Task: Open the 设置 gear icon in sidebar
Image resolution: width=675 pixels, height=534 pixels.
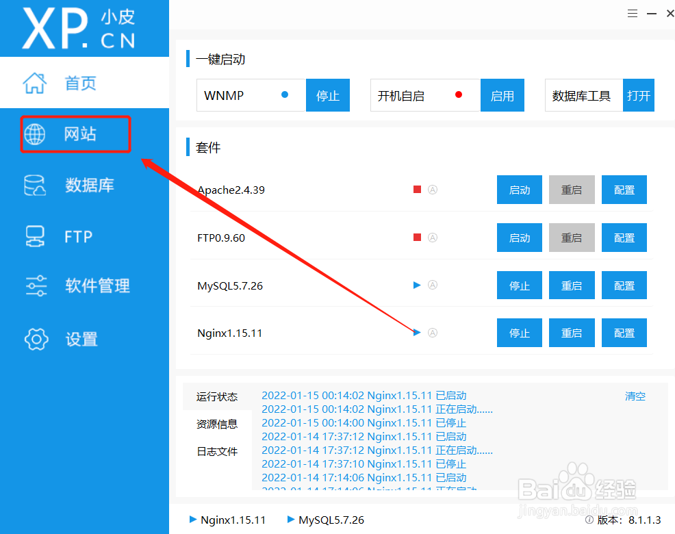Action: click(x=36, y=340)
